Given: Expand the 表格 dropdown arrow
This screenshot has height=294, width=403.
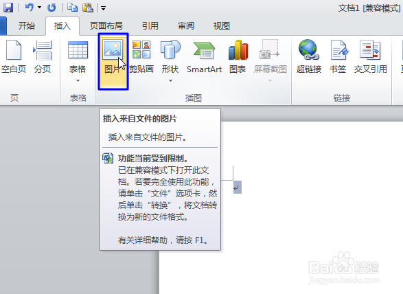Looking at the screenshot, I should coord(78,81).
